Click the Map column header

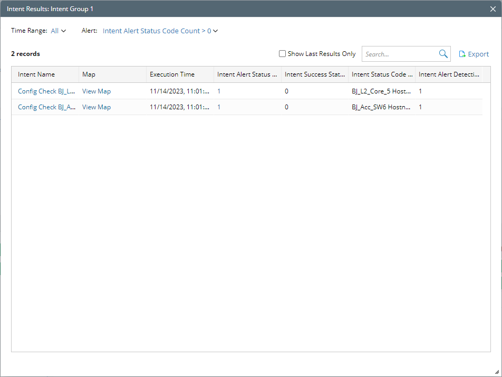point(89,74)
